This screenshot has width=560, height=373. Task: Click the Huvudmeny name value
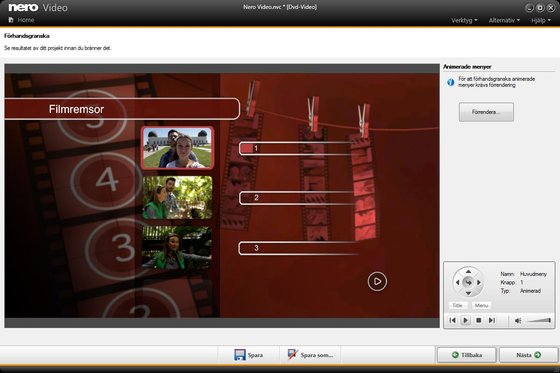(533, 274)
